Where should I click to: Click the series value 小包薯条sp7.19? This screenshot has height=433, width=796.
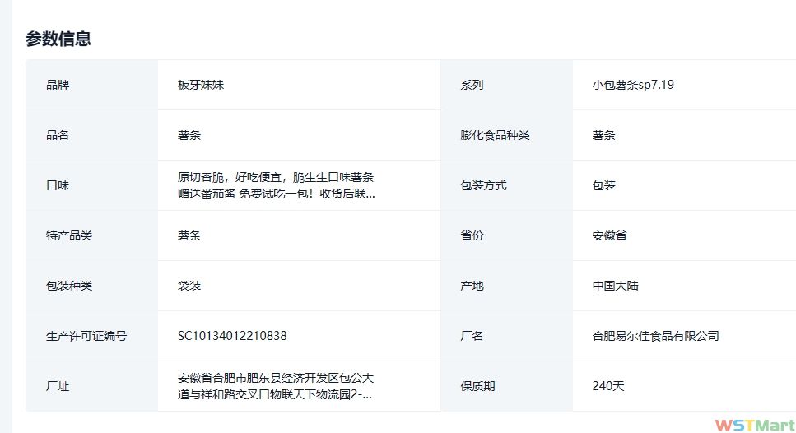pos(633,85)
